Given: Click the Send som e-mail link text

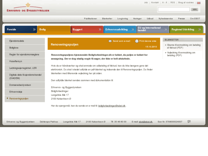Looking at the screenshot, I should click(x=122, y=41).
